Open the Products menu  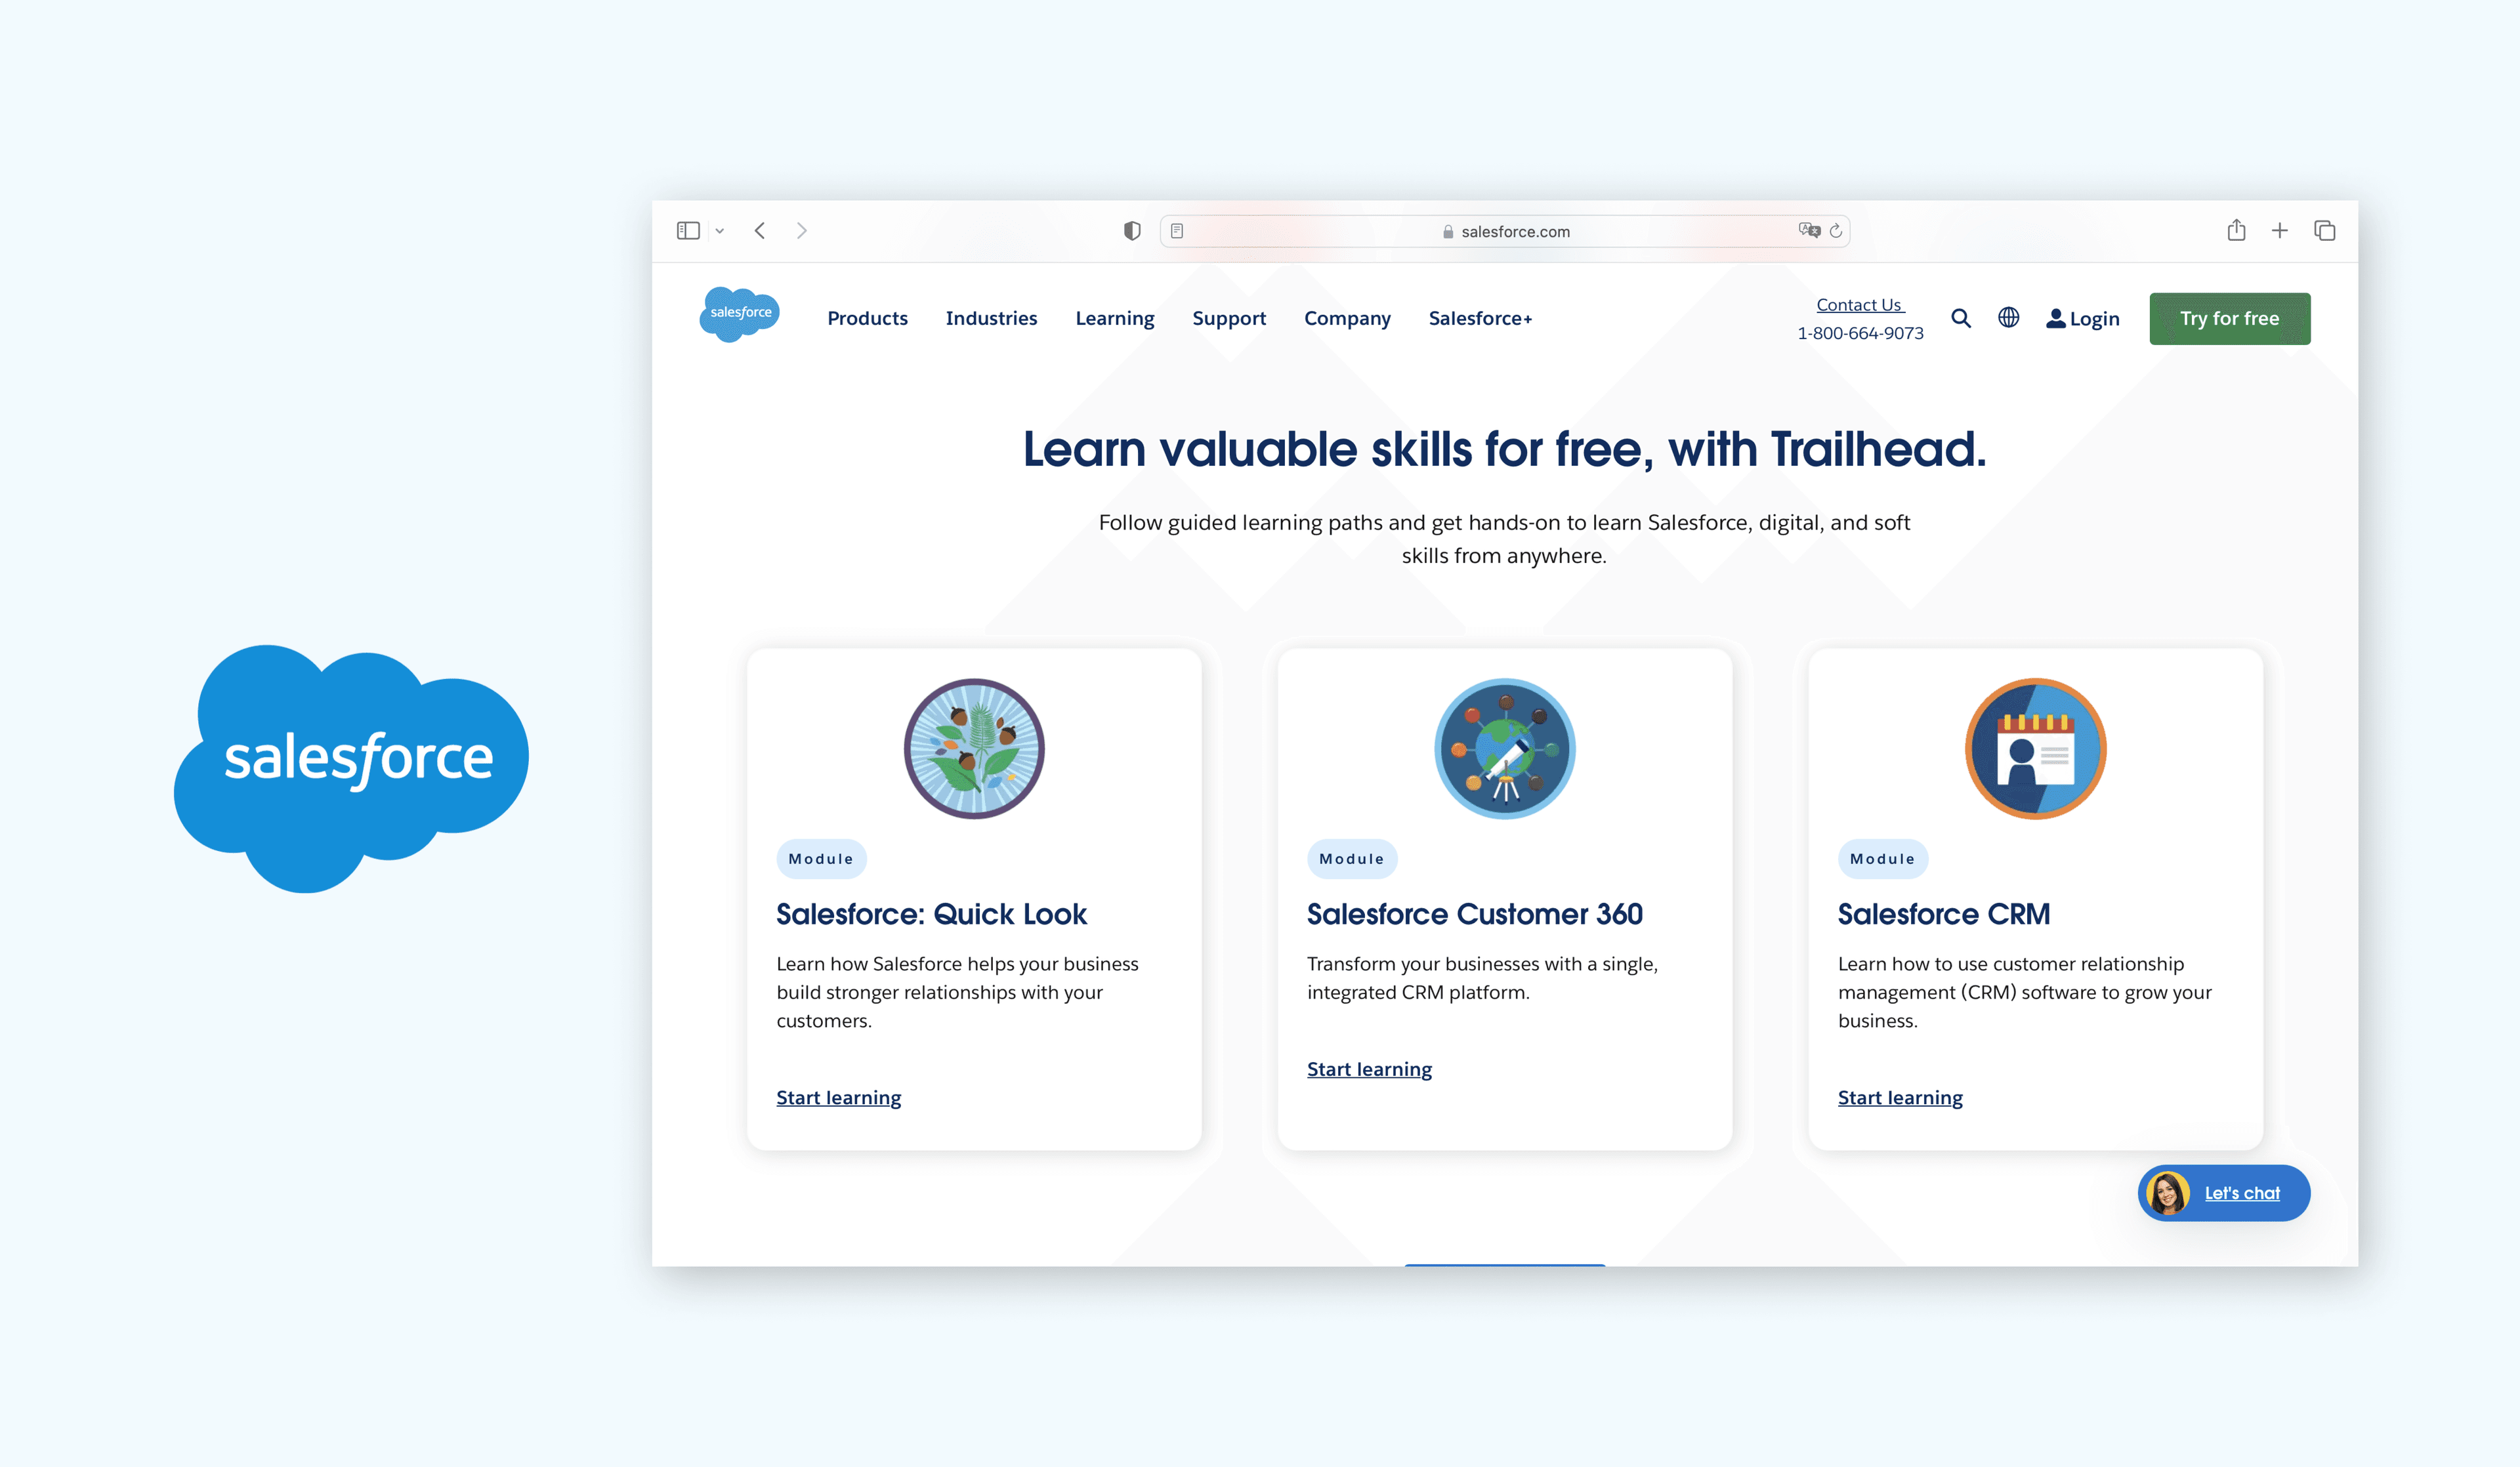click(x=867, y=318)
